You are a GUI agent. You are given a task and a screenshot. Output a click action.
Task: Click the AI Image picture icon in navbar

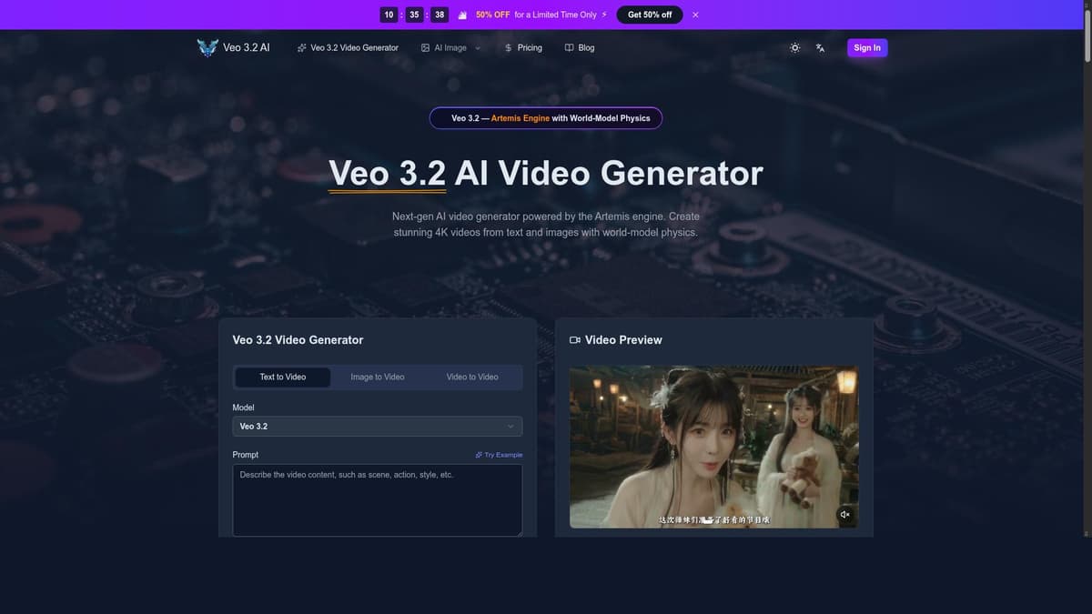(424, 46)
